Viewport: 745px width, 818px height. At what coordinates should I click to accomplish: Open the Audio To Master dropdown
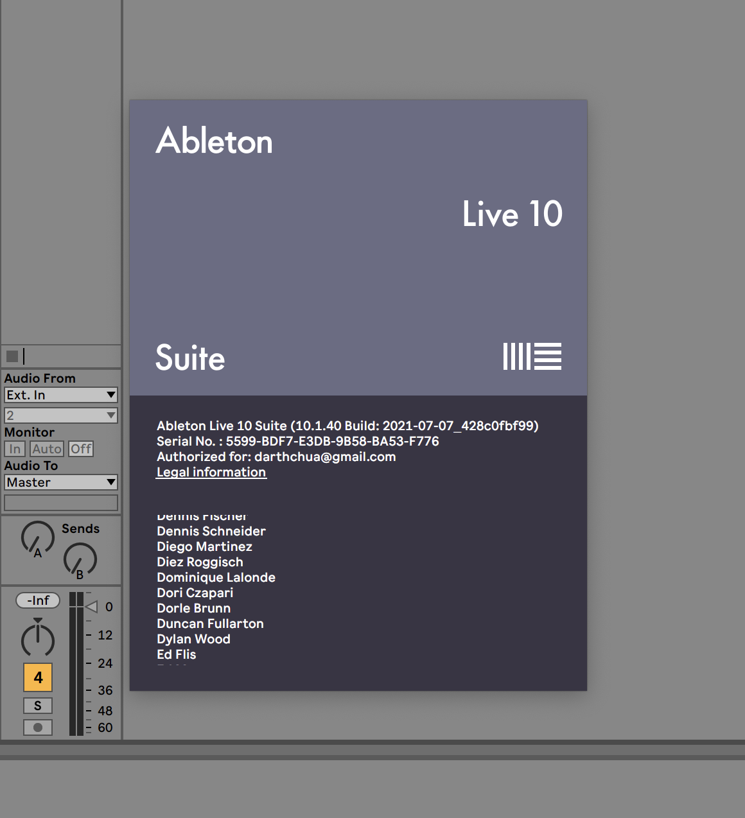[61, 482]
